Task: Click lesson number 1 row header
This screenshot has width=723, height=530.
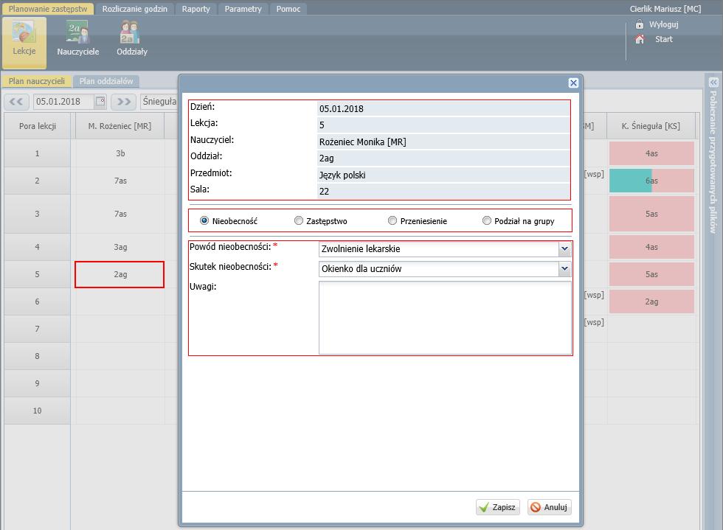Action: click(38, 153)
